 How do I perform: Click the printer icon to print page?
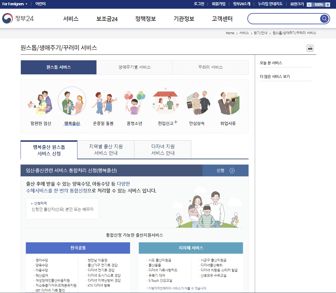pos(310,48)
